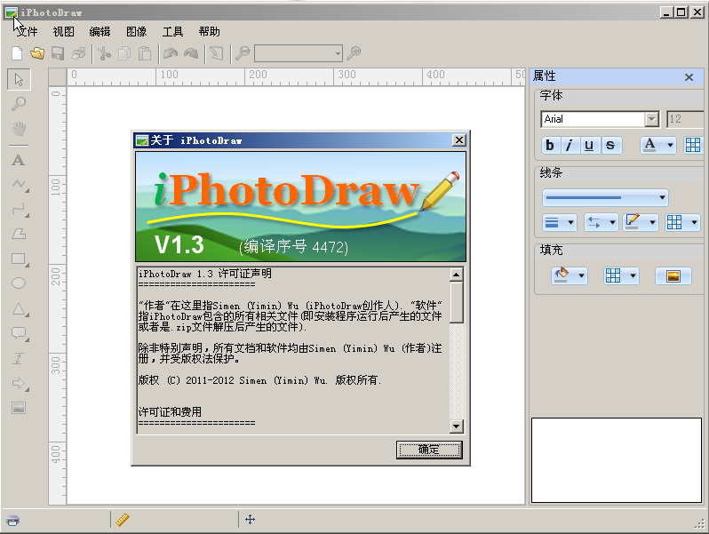The height and width of the screenshot is (534, 709).
Task: Toggle Bold font style
Action: click(x=550, y=145)
